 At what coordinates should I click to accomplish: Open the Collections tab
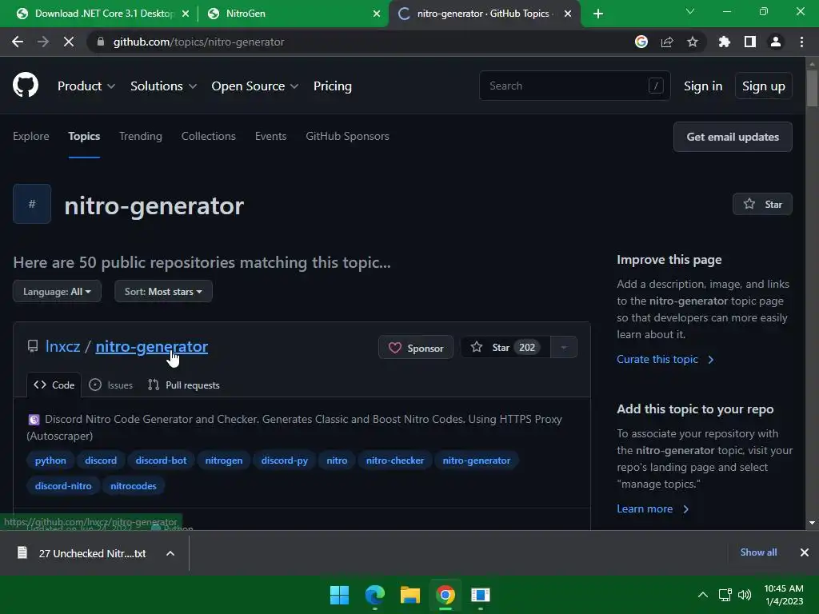coord(209,136)
